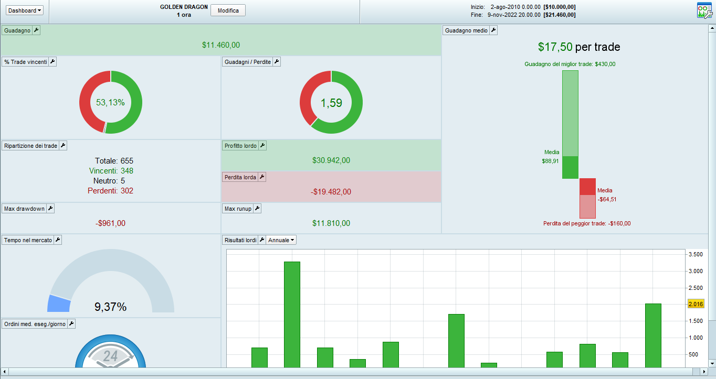Viewport: 716px width, 379px height.
Task: Click the $17,50 per trade text
Action: (x=579, y=47)
